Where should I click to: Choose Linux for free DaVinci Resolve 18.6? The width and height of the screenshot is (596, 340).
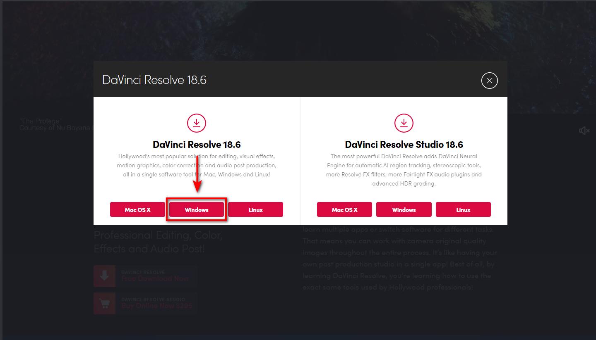(255, 209)
